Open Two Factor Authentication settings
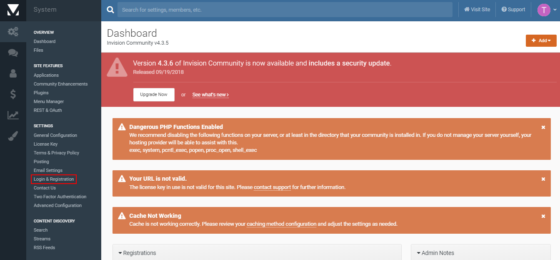 [x=60, y=197]
